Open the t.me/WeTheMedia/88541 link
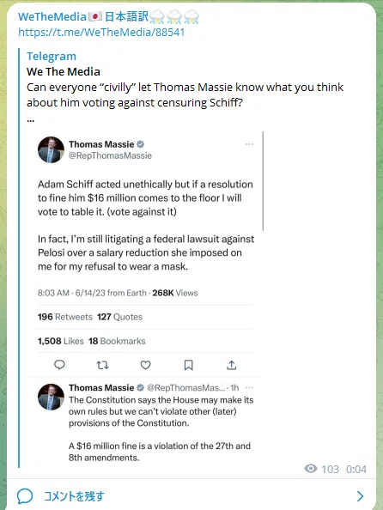Viewport: 383px width, 510px height. [x=101, y=33]
